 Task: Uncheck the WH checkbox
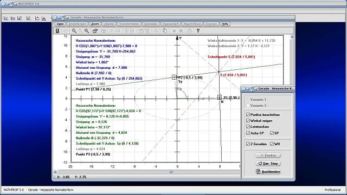tap(272, 144)
